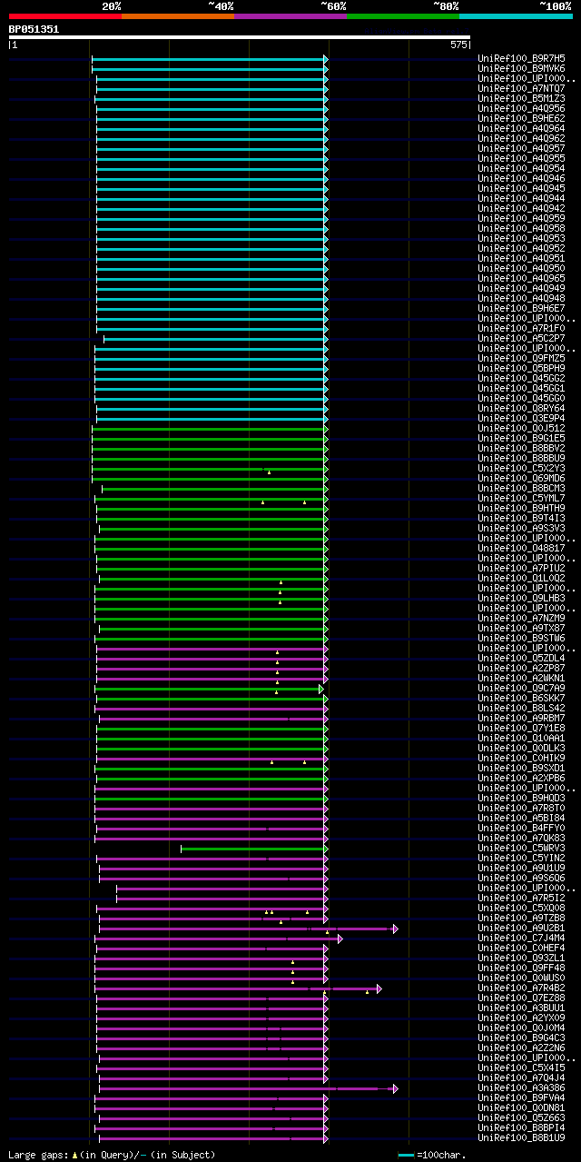Open hit UniRef100_B5M1Z3
Screen dimensions: 581x1162
pos(520,99)
